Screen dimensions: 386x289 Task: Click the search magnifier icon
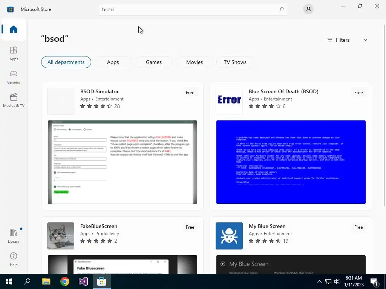pos(281,9)
